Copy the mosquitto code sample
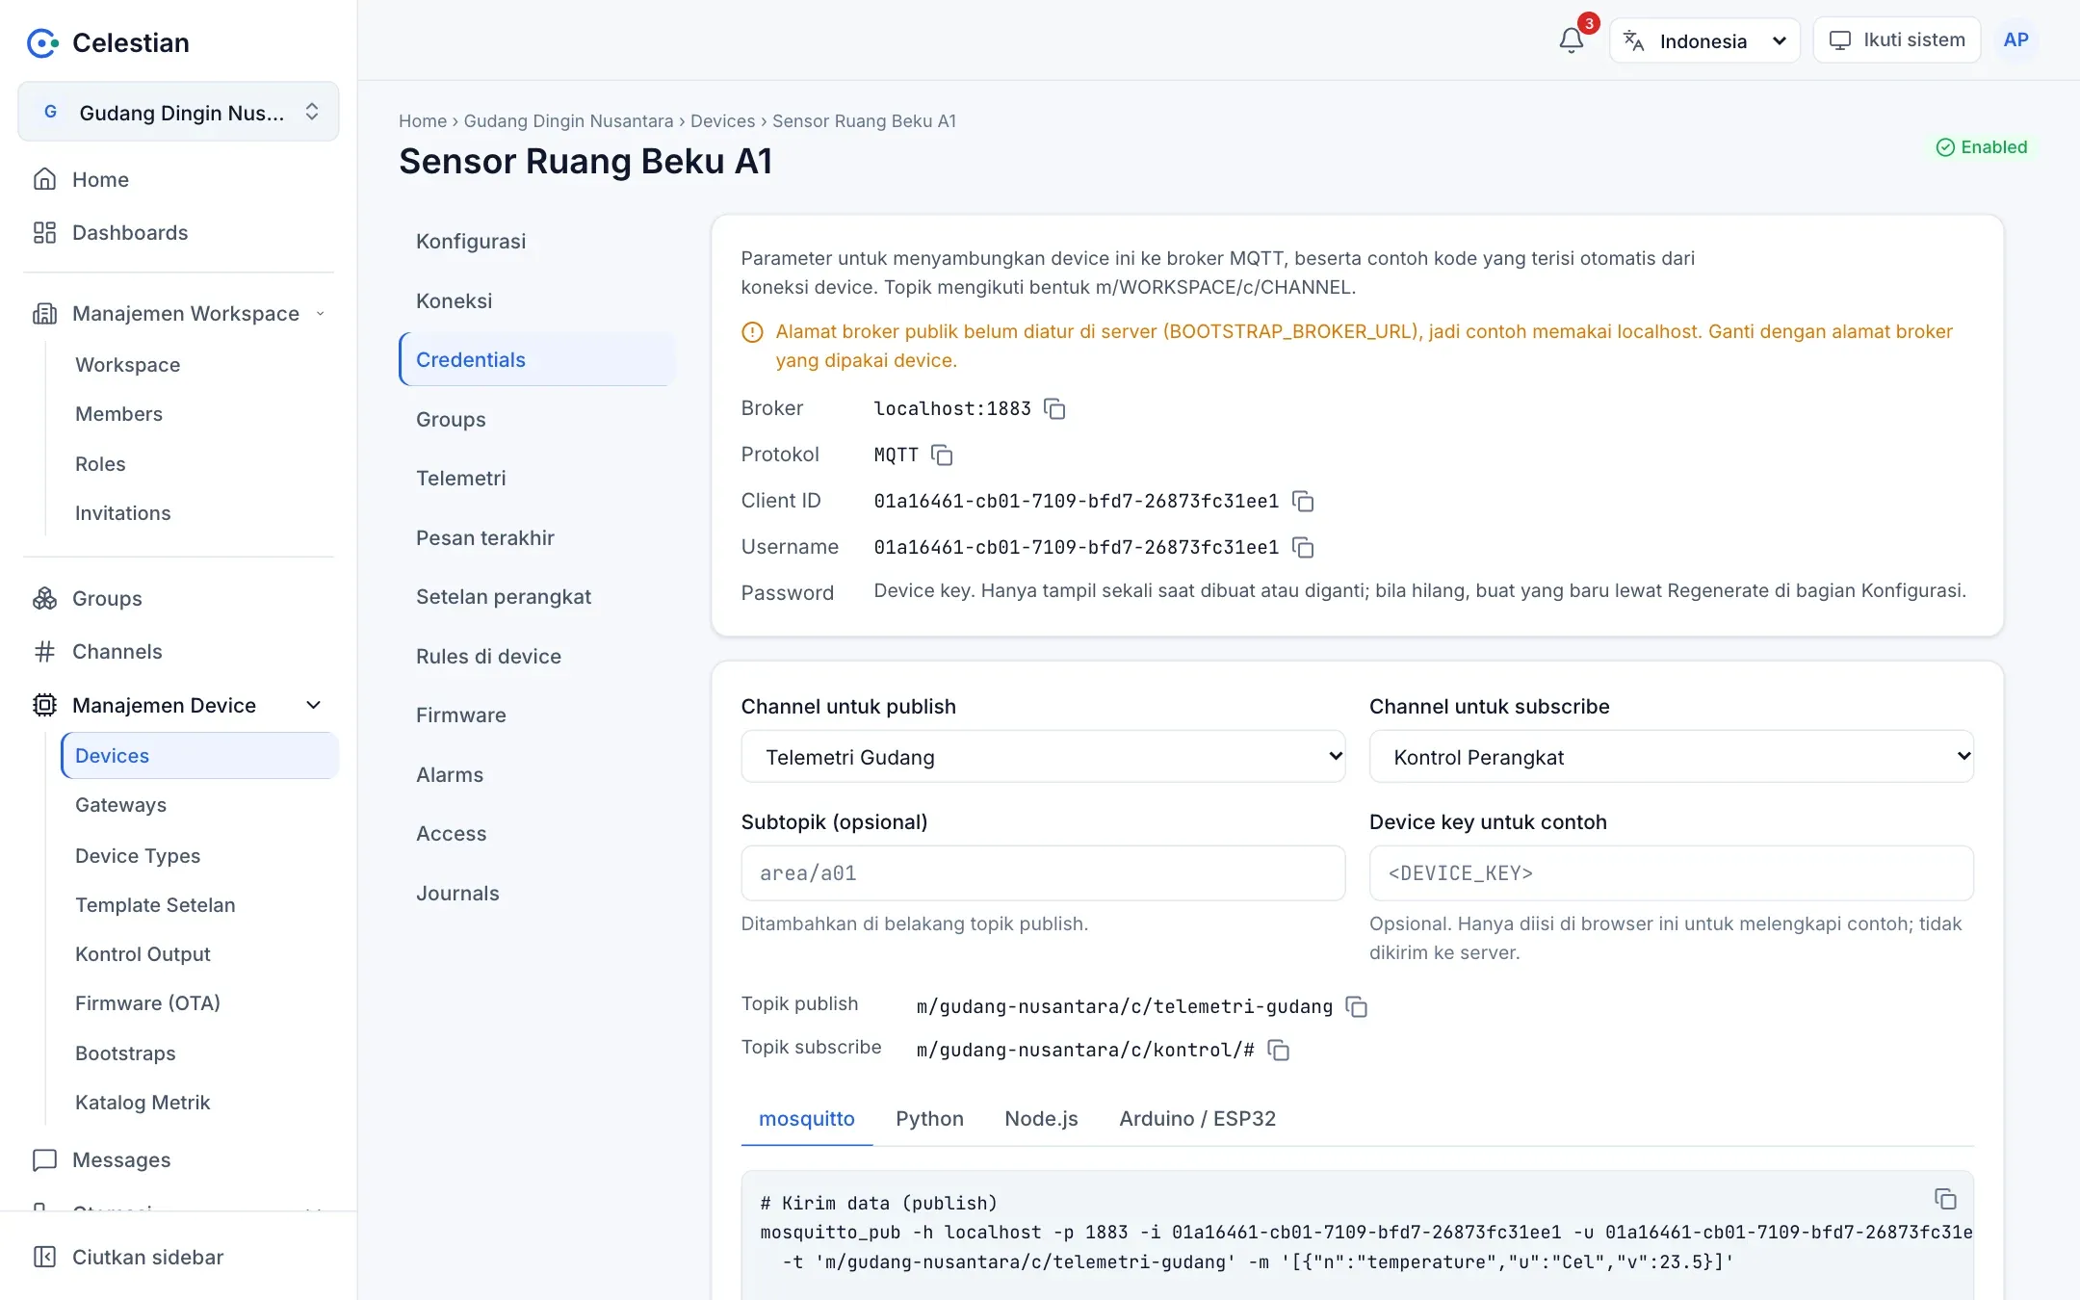 point(1945,1199)
